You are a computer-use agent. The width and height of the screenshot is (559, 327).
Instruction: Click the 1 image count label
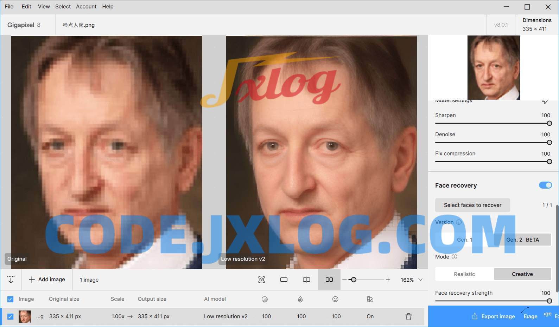(x=89, y=280)
